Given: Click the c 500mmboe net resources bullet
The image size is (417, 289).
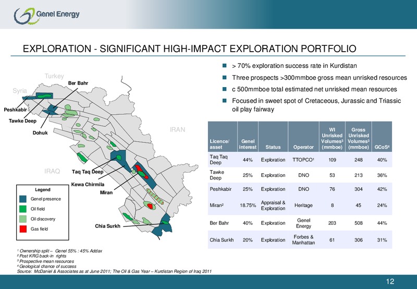Looking at the screenshot, I should point(314,89).
